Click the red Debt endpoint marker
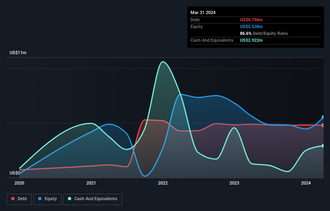 pos(323,125)
